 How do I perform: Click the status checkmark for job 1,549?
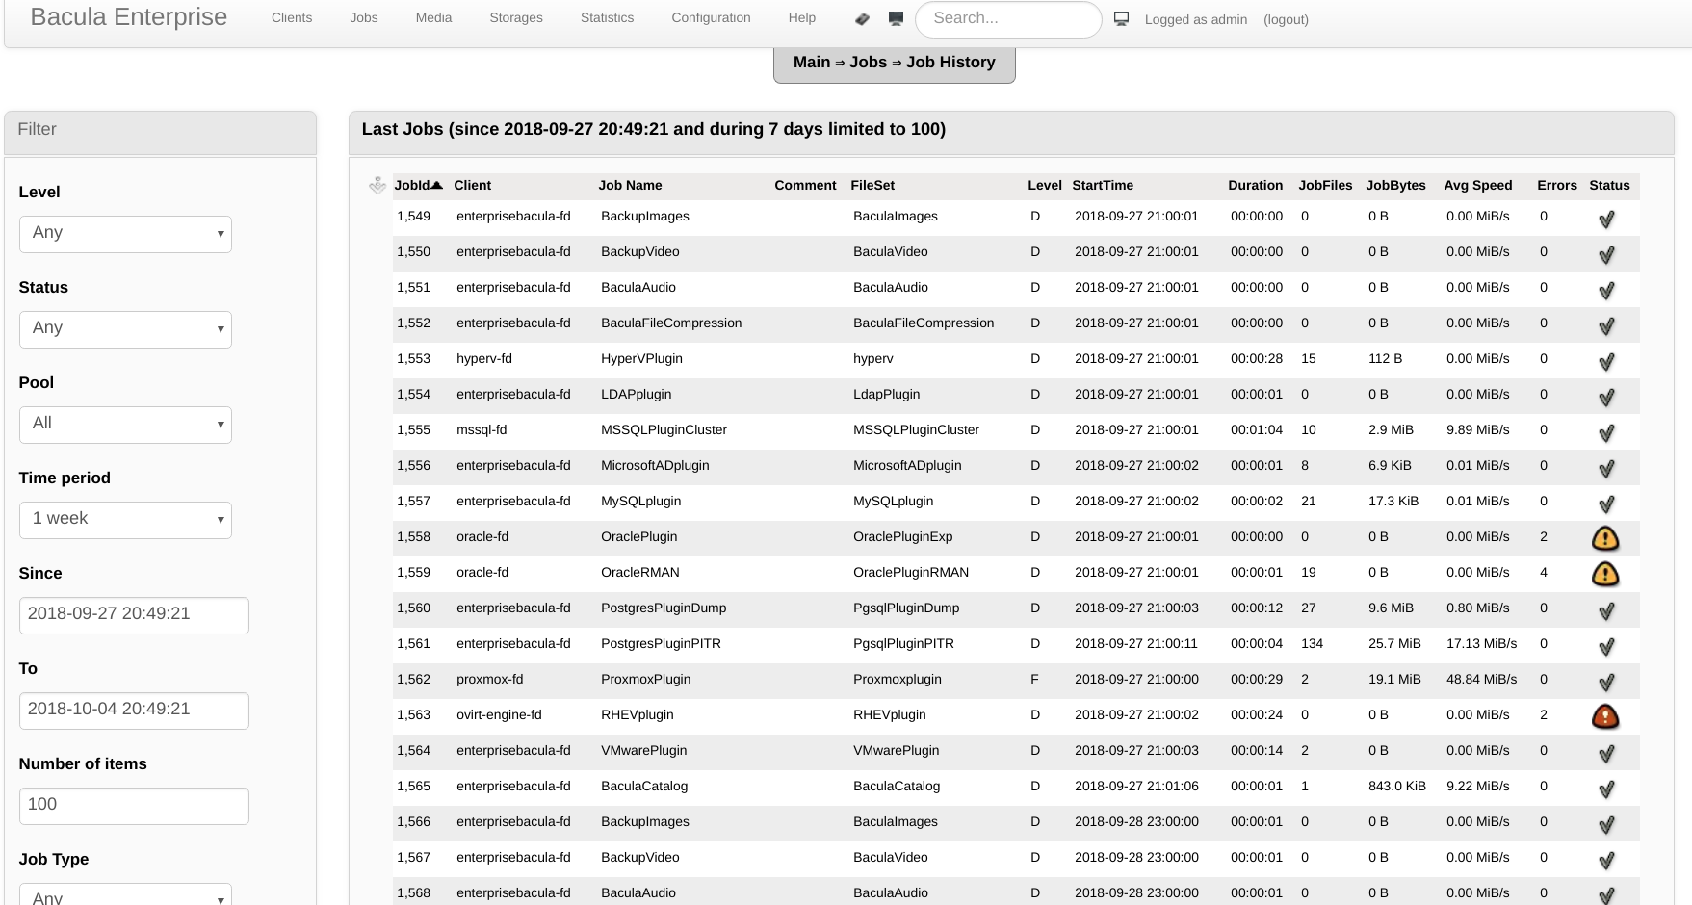point(1606,220)
